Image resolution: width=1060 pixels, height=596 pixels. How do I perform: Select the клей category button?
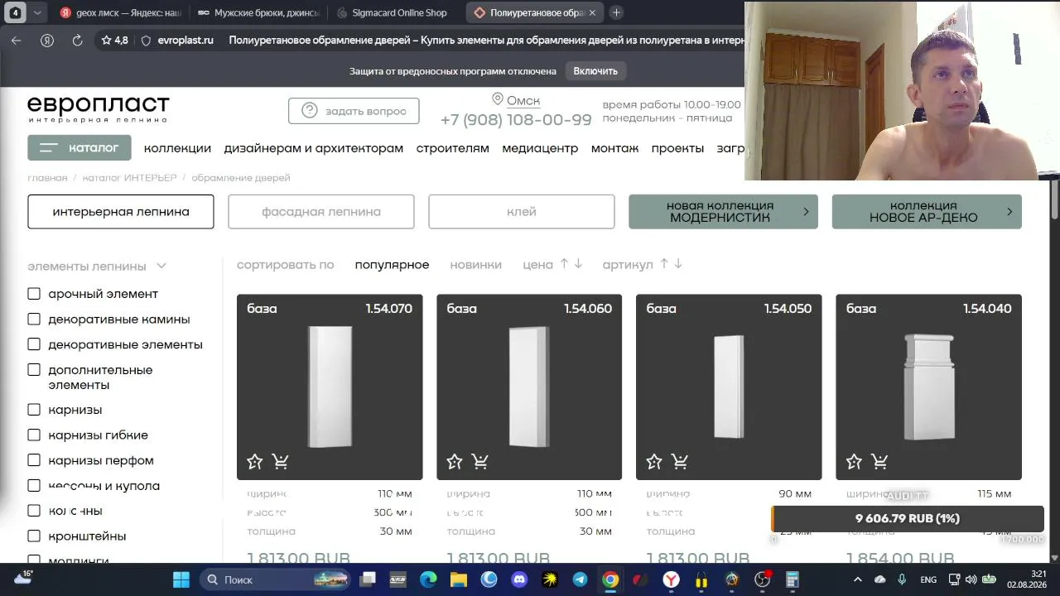[x=522, y=212]
